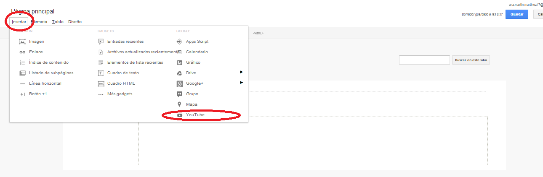The image size is (543, 177).
Task: Choose Más gadgets... from the menu
Action: pos(121,94)
